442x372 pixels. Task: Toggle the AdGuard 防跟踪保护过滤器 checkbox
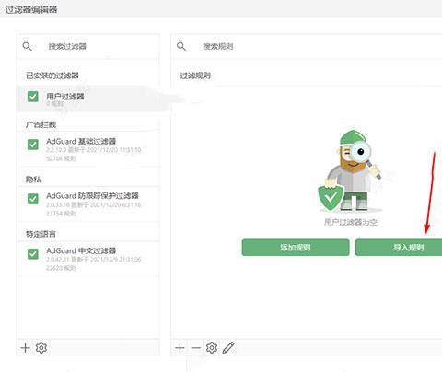click(33, 199)
